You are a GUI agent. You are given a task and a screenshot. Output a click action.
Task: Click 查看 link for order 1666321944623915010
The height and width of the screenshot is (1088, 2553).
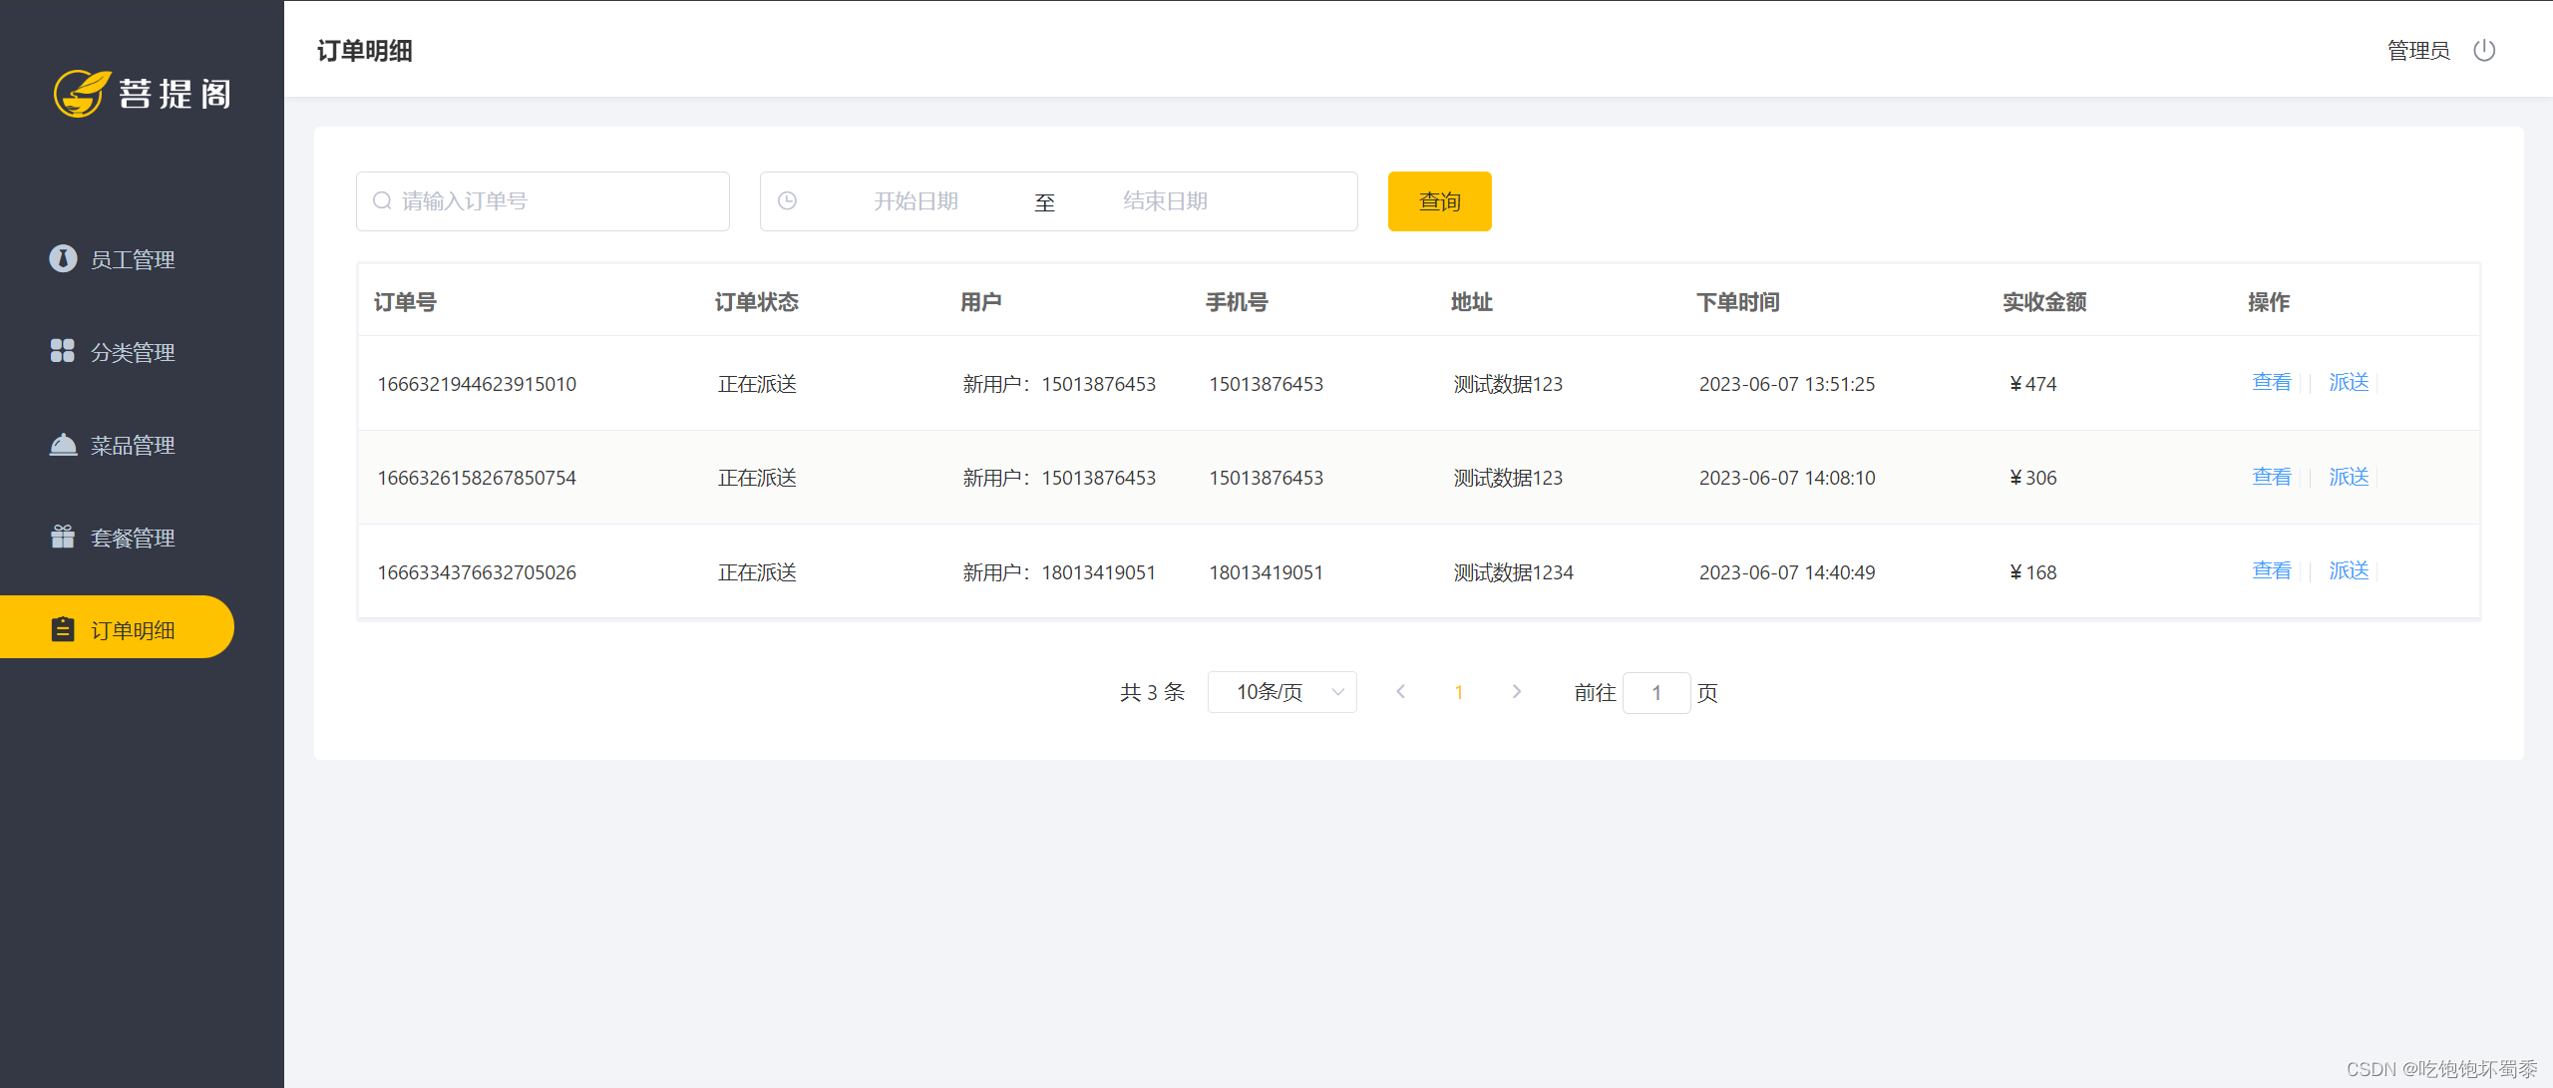[2271, 382]
